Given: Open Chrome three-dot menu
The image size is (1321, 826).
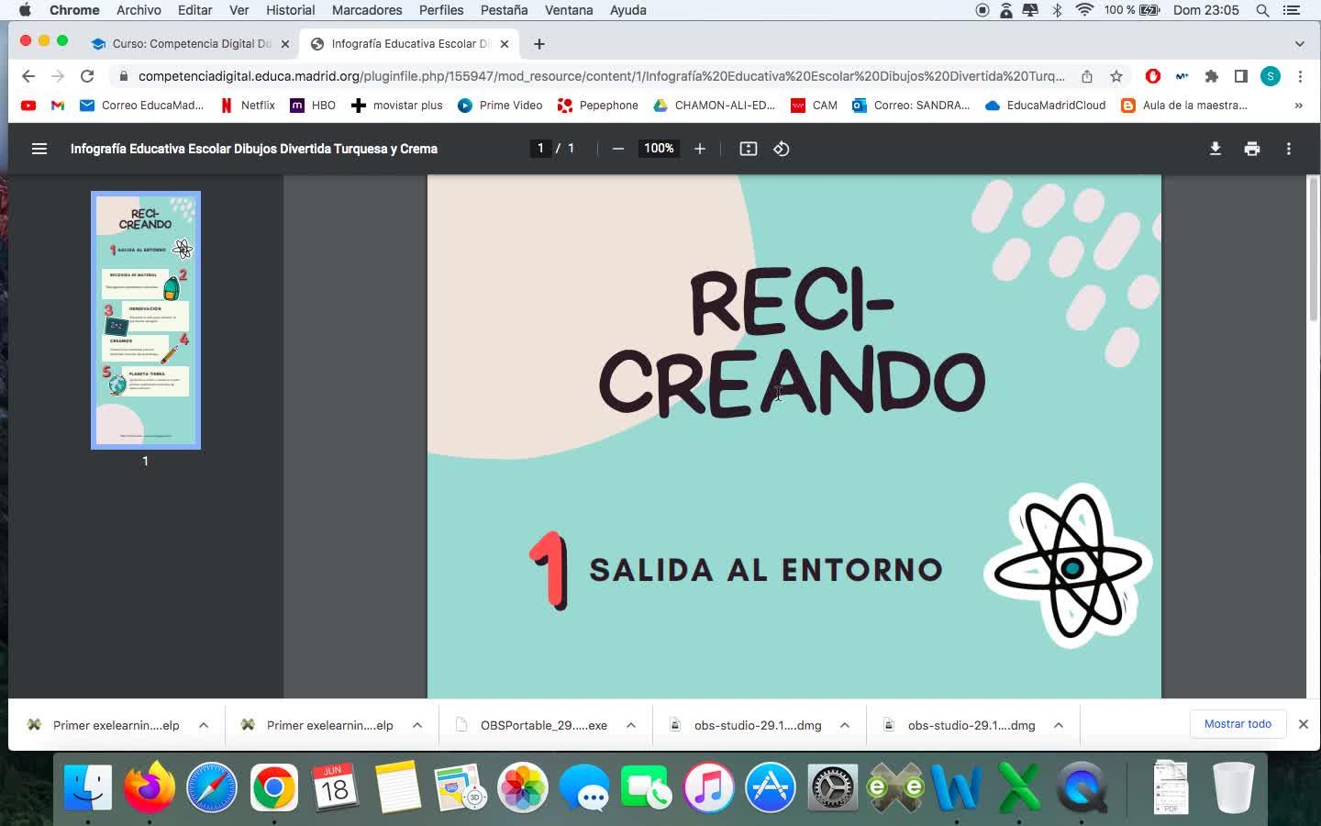Looking at the screenshot, I should tap(1300, 76).
